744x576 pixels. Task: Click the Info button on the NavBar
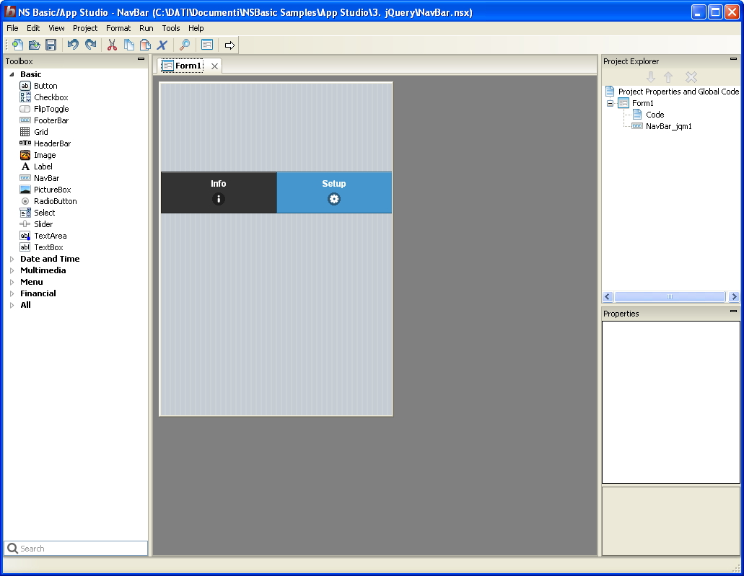[219, 192]
